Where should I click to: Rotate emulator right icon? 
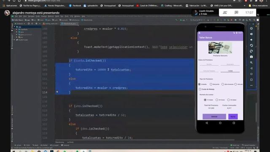(251, 51)
